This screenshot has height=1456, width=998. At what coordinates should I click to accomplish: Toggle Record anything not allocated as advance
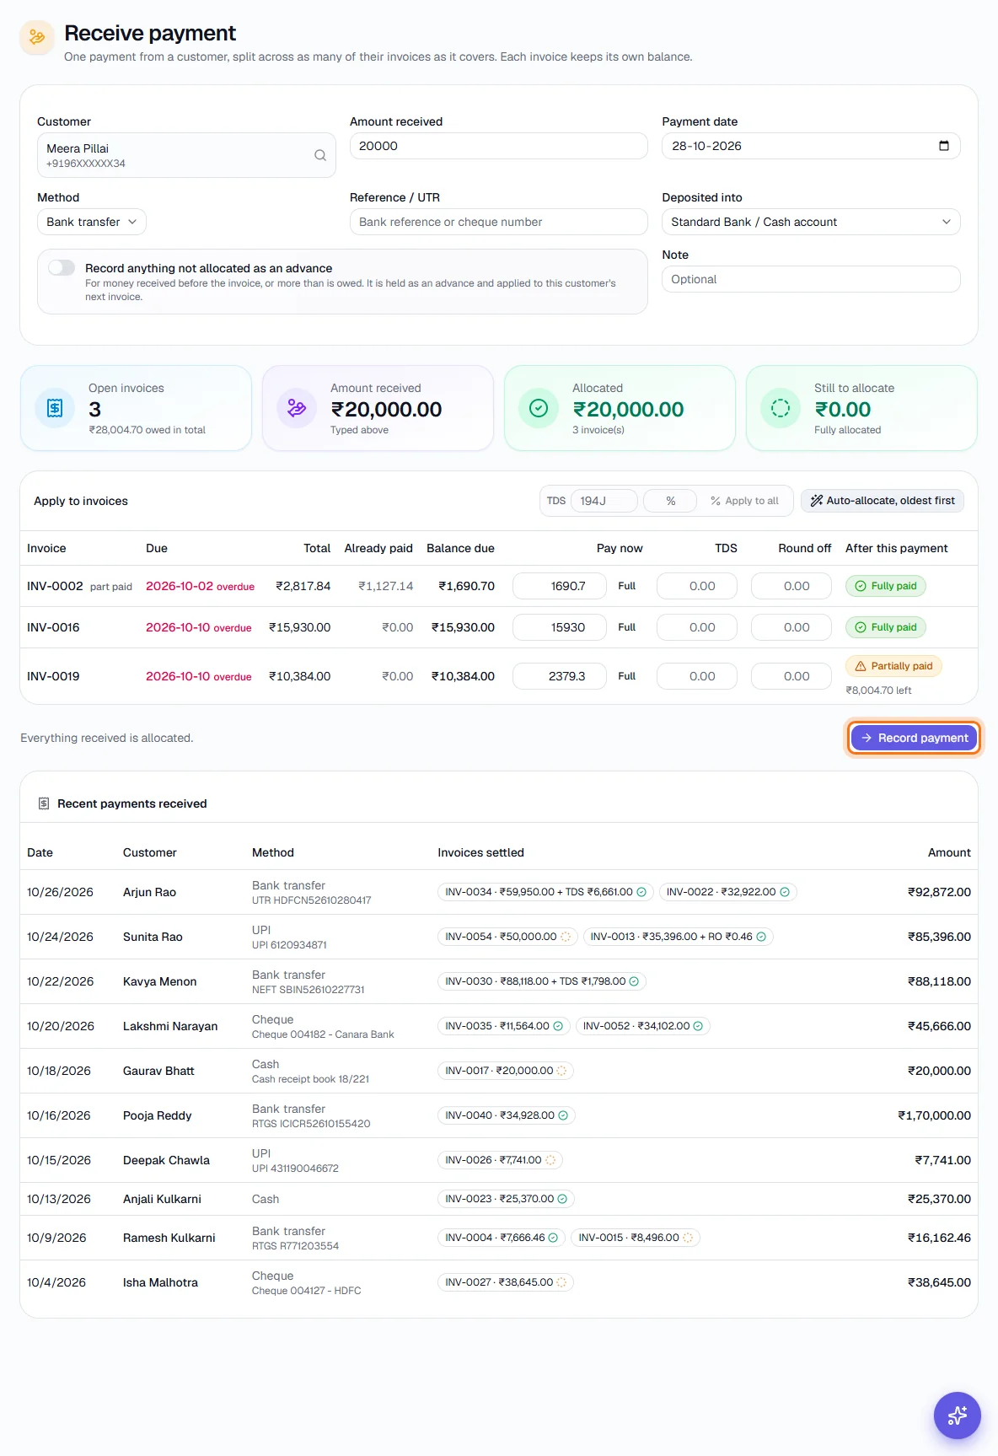click(x=62, y=268)
